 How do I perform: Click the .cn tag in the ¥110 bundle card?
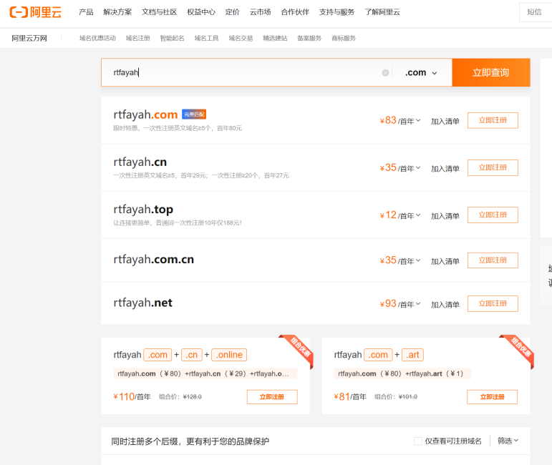[192, 355]
